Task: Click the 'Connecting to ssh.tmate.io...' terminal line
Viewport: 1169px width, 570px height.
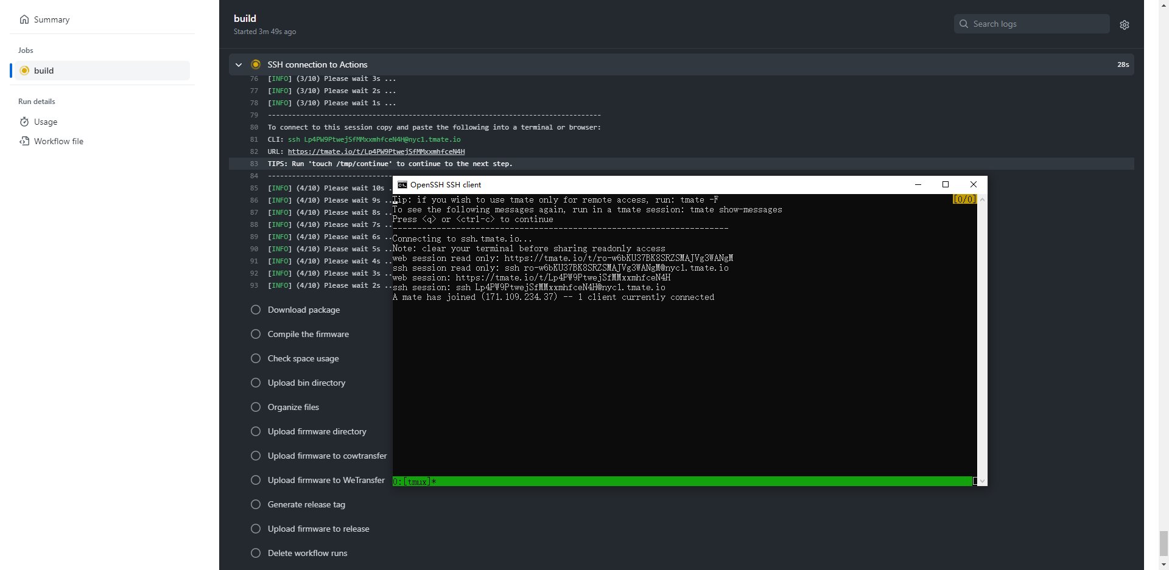Action: coord(463,238)
